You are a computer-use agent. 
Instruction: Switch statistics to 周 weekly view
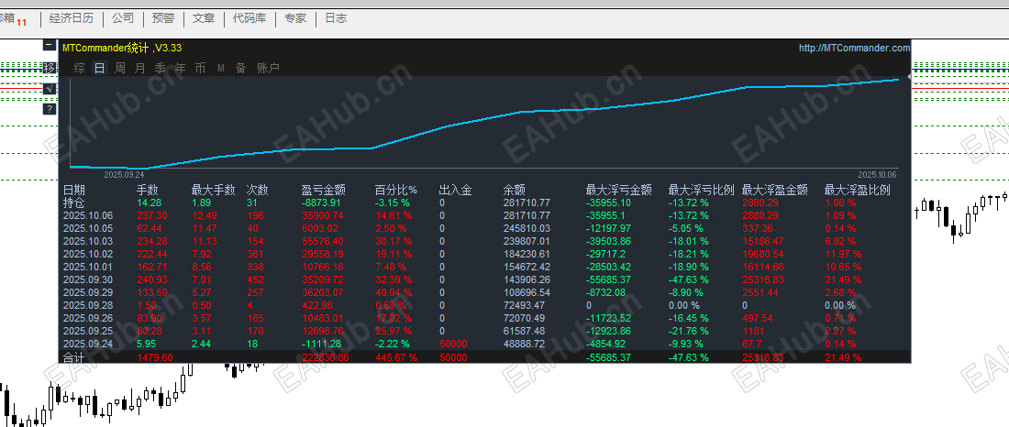tap(119, 68)
